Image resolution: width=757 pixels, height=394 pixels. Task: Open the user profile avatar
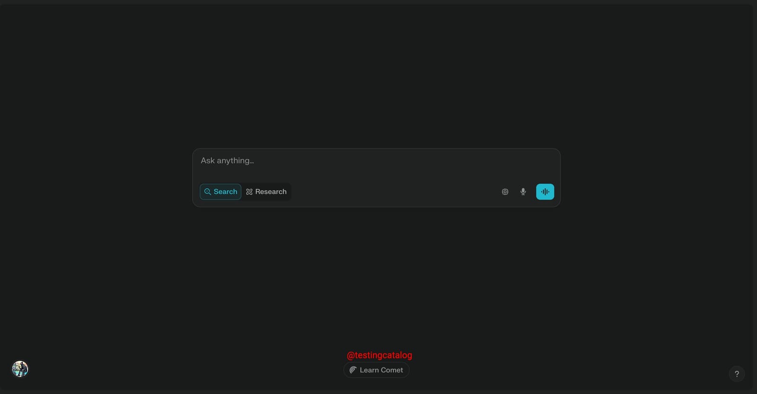[20, 369]
